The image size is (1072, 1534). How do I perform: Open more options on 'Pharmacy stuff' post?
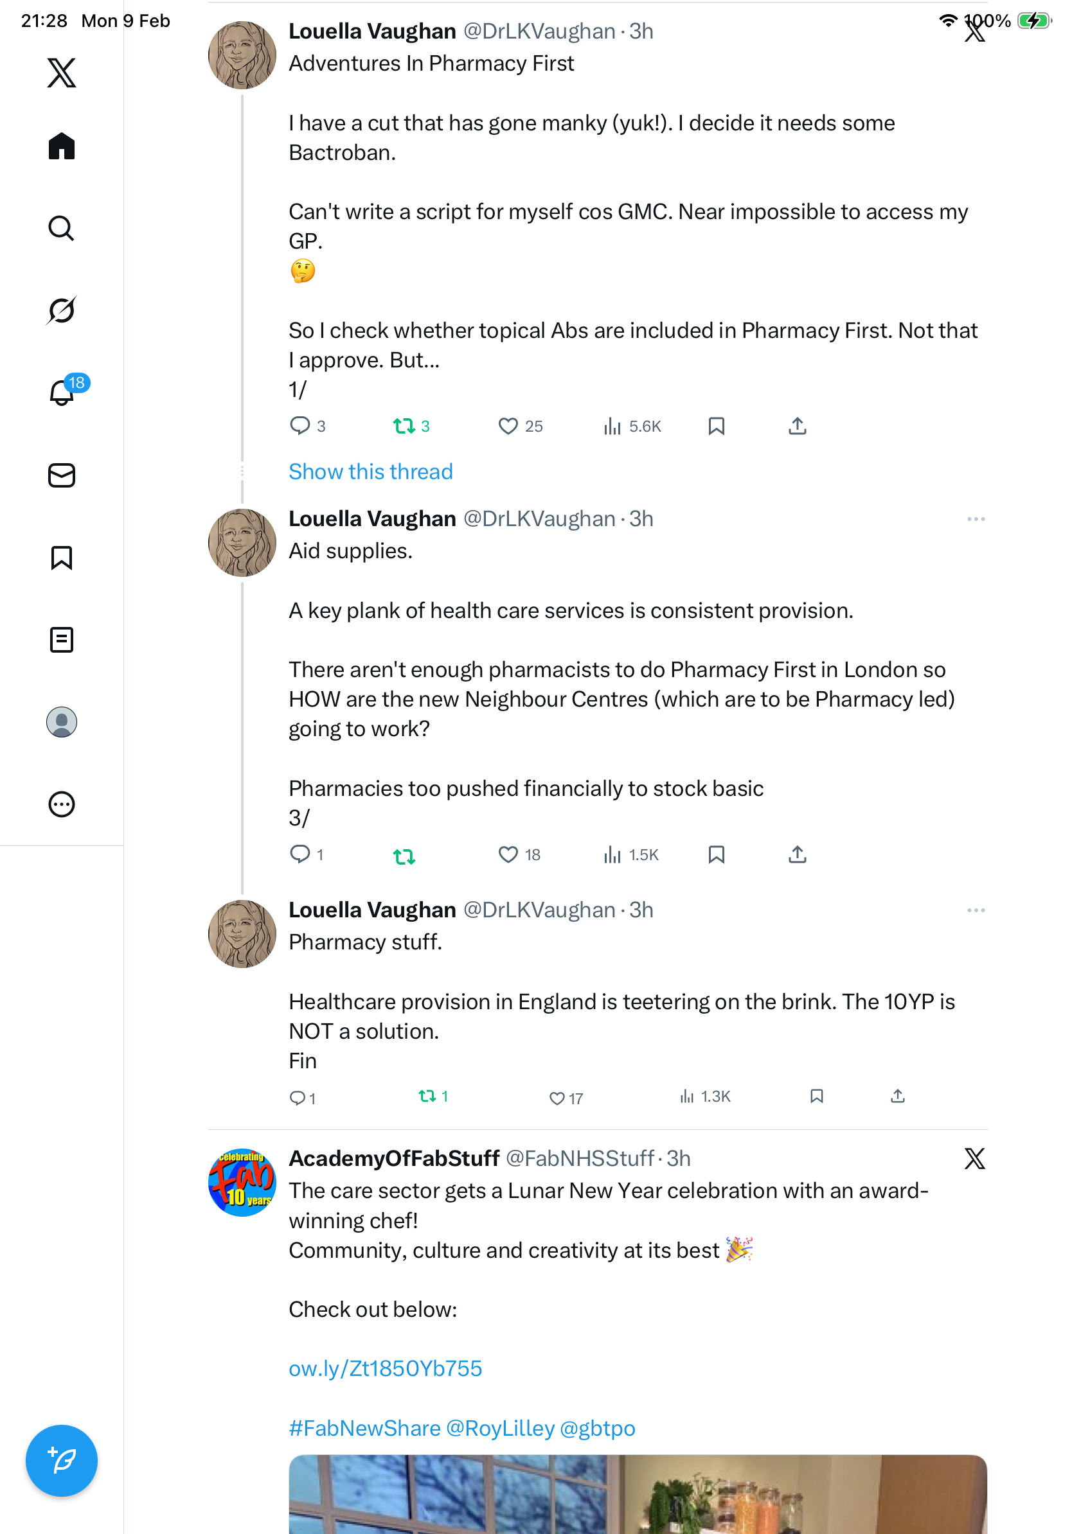(x=975, y=910)
